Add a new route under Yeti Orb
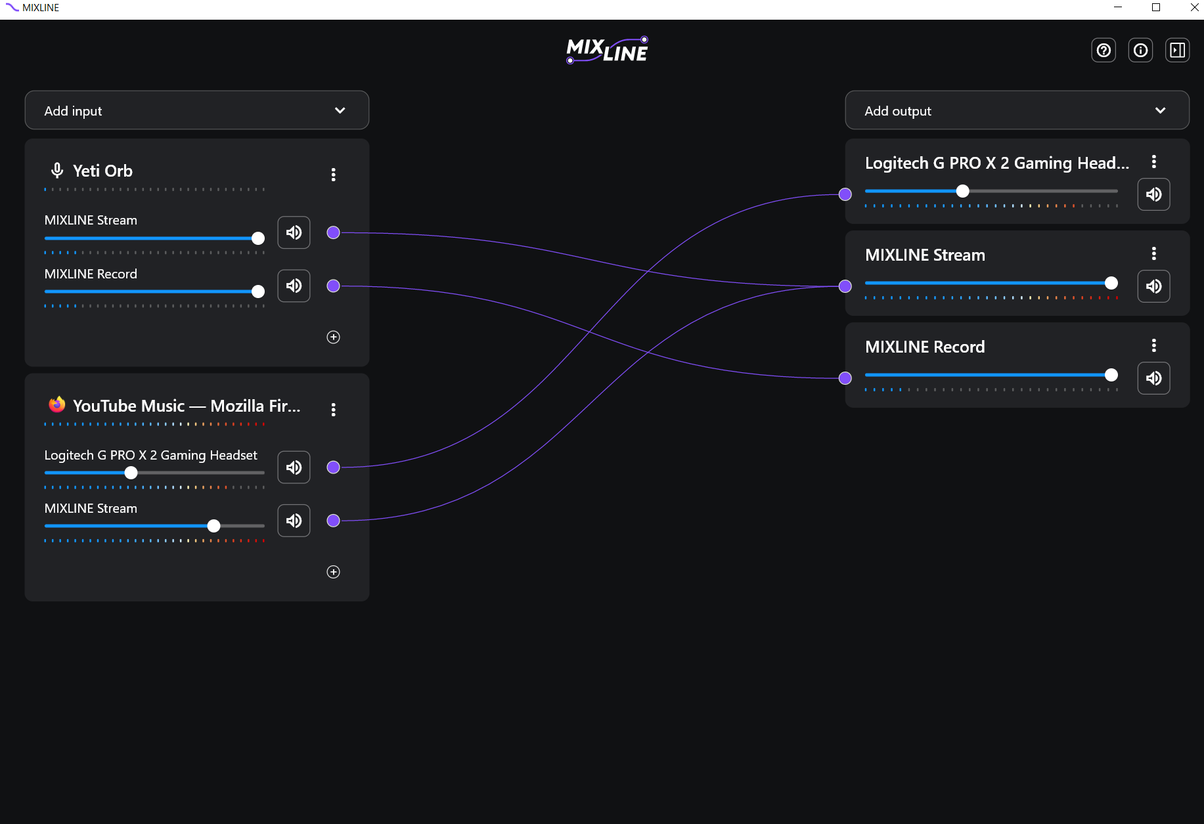Image resolution: width=1204 pixels, height=824 pixels. [334, 337]
